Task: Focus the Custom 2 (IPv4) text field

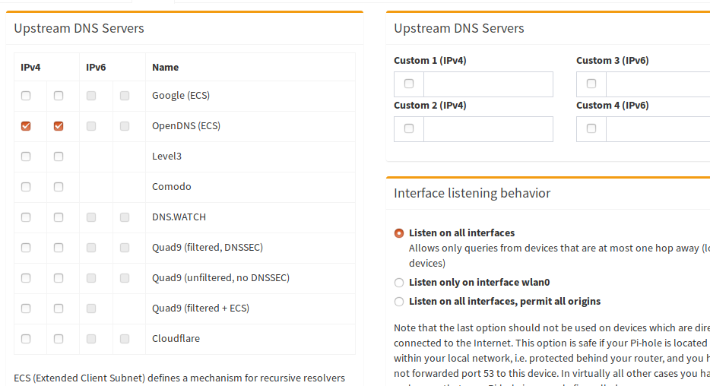Action: point(488,129)
